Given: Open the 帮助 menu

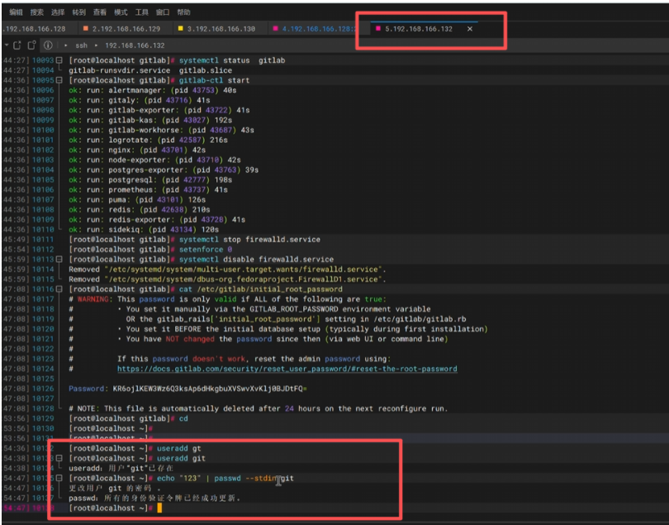Looking at the screenshot, I should [183, 12].
